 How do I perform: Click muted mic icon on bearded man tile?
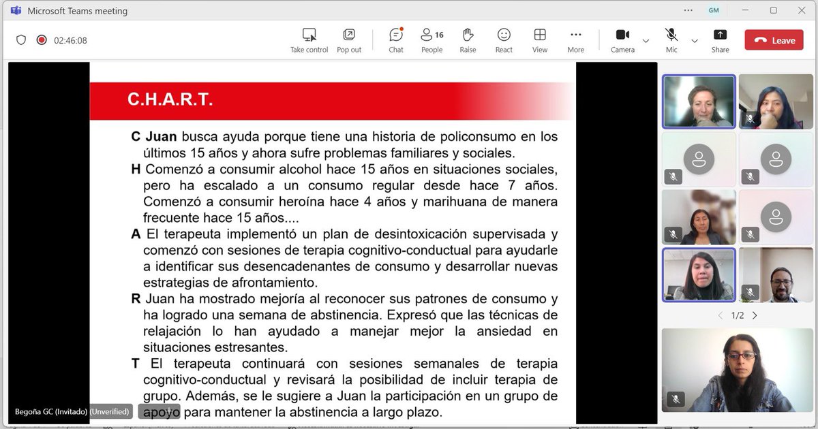pyautogui.click(x=750, y=292)
